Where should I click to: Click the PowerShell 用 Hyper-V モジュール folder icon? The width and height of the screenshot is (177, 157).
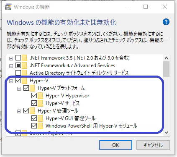point(40,126)
